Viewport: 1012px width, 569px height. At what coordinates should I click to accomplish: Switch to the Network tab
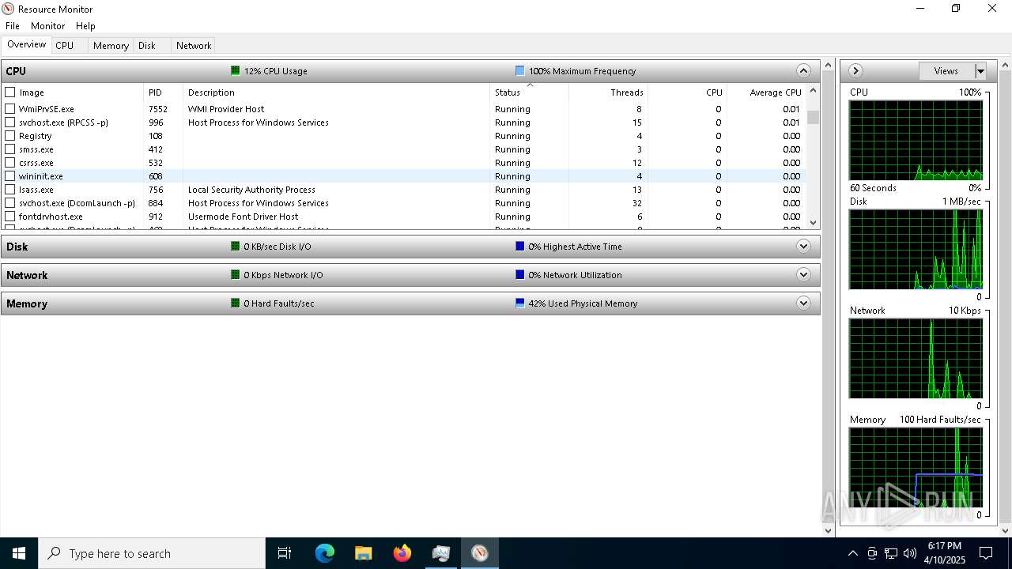pyautogui.click(x=194, y=46)
